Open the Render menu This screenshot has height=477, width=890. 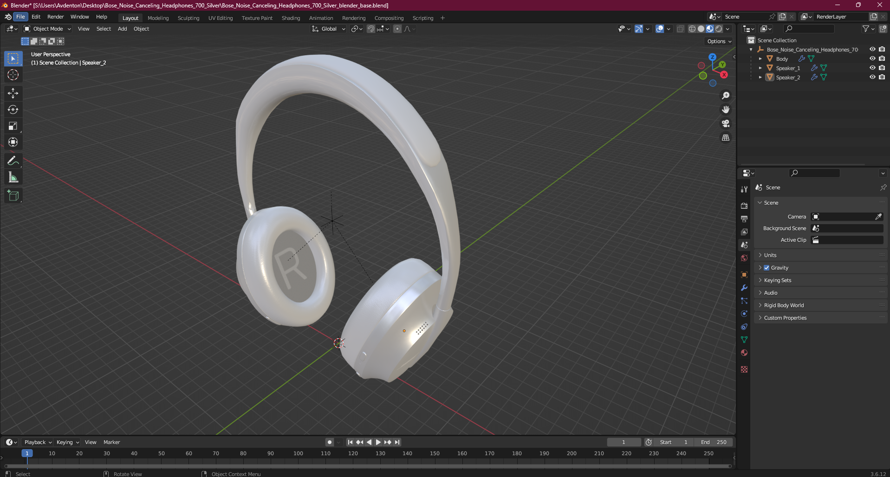(x=56, y=17)
